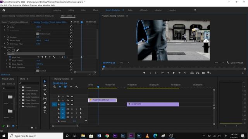Screen dimensions: 248x139
Task: Mute the first audio track A1
Action: point(72,109)
